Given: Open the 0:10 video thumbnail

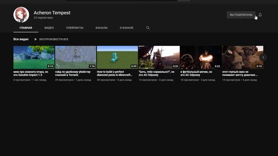Looking at the screenshot, I should (243, 57).
